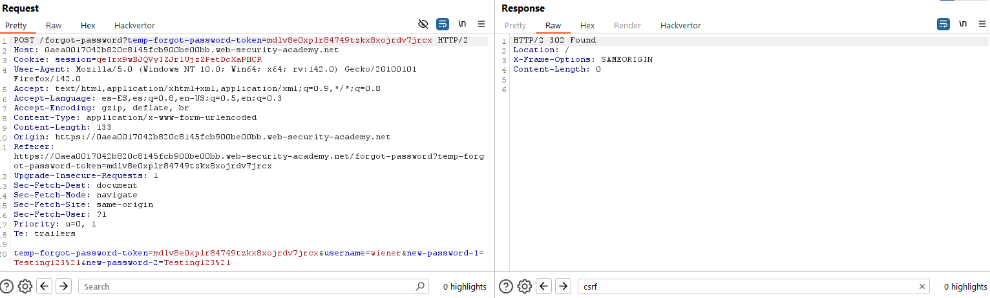Toggle hide non-printable request view eye icon
The width and height of the screenshot is (990, 298).
[423, 24]
